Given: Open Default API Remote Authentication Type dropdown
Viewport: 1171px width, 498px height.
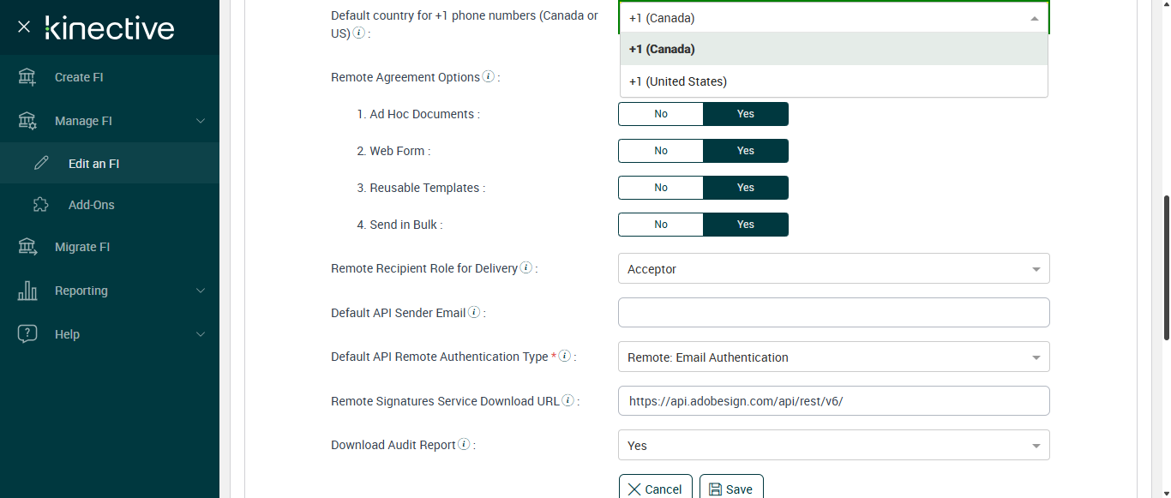Looking at the screenshot, I should tap(833, 357).
